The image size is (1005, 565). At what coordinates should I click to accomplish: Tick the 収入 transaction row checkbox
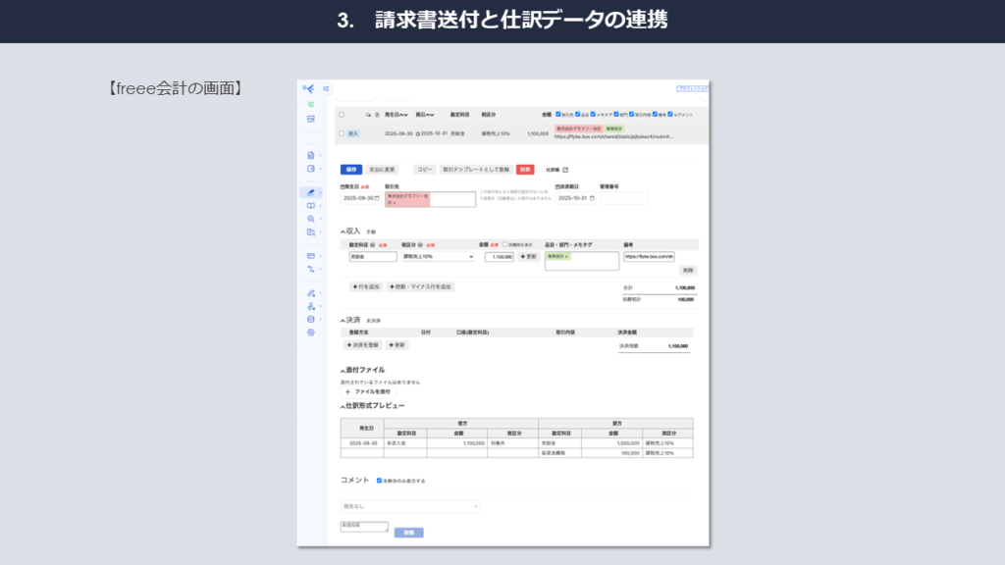pos(342,133)
